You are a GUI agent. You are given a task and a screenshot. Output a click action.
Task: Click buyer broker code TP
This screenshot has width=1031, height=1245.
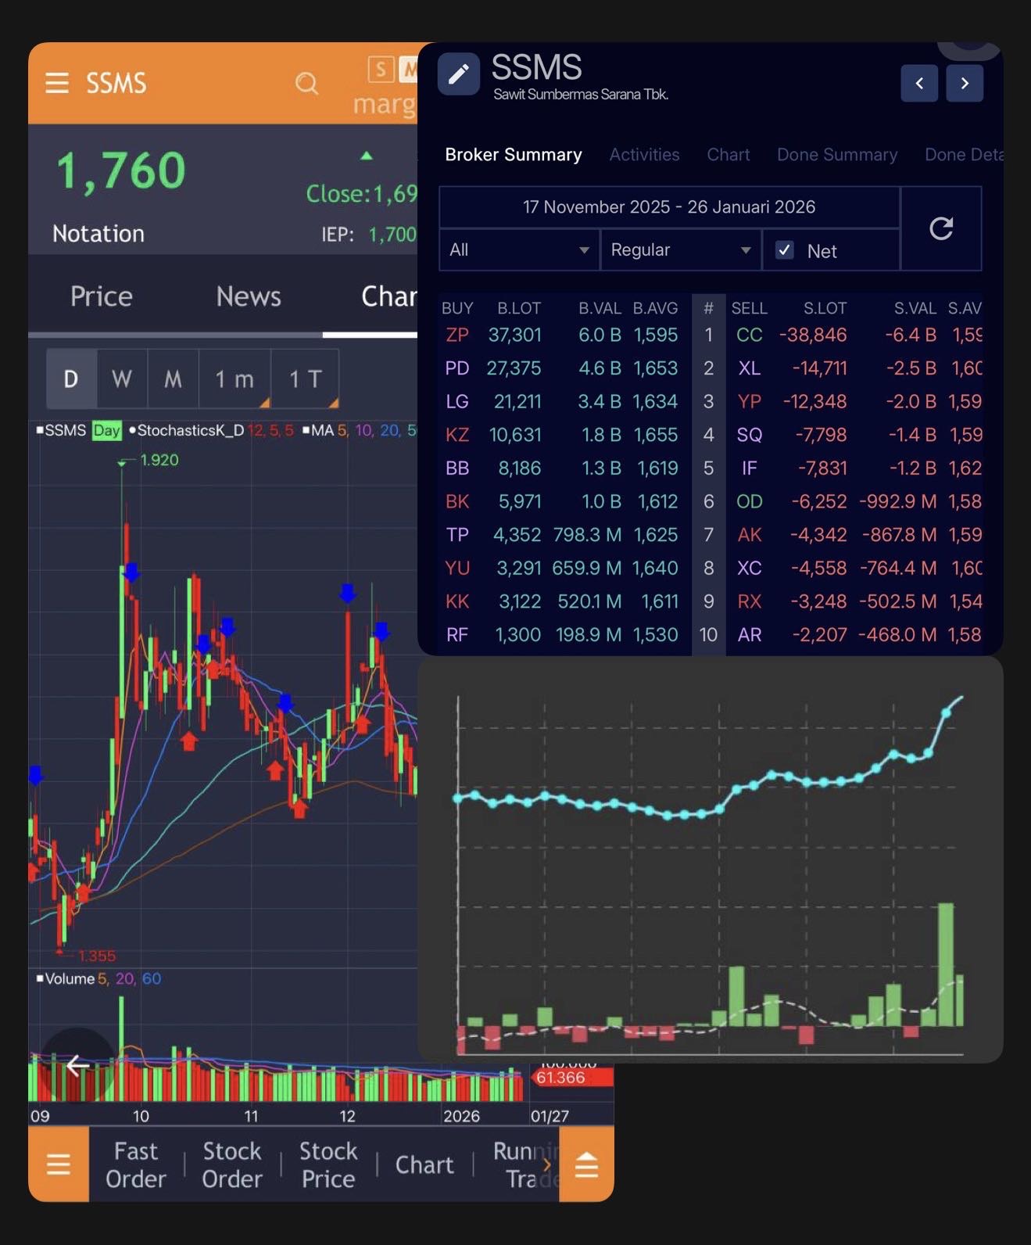tap(457, 535)
